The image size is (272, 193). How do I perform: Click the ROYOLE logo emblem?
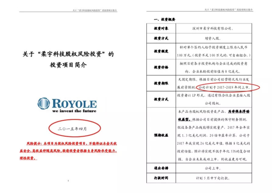(44, 104)
